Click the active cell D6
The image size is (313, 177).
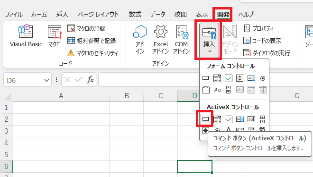pos(194,167)
